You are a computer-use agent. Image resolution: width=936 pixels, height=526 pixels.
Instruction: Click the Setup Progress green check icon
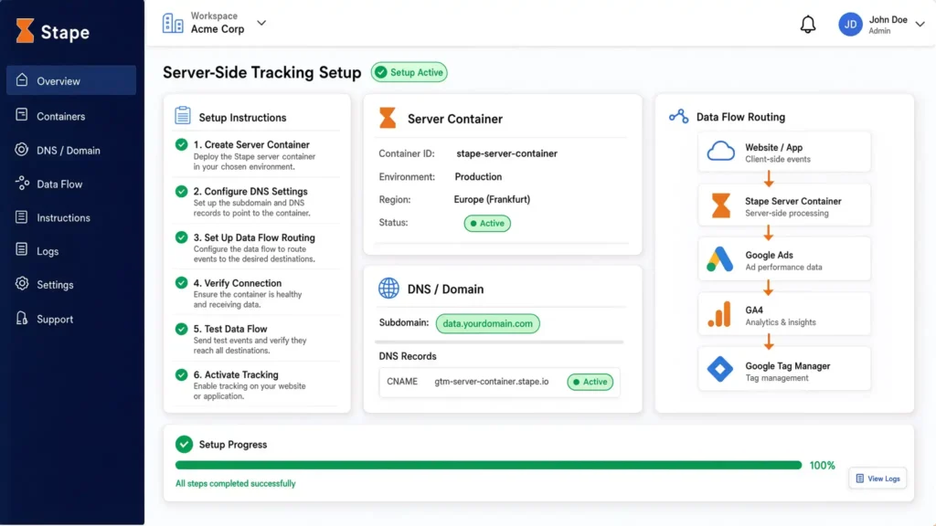tap(184, 444)
